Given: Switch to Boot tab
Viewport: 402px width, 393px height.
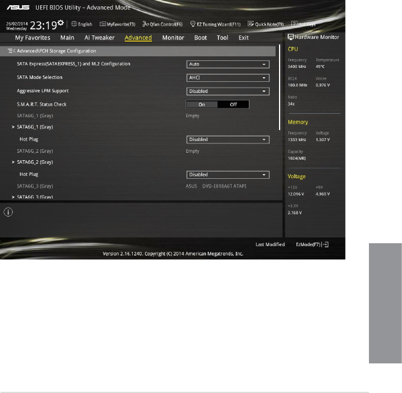Looking at the screenshot, I should 201,38.
